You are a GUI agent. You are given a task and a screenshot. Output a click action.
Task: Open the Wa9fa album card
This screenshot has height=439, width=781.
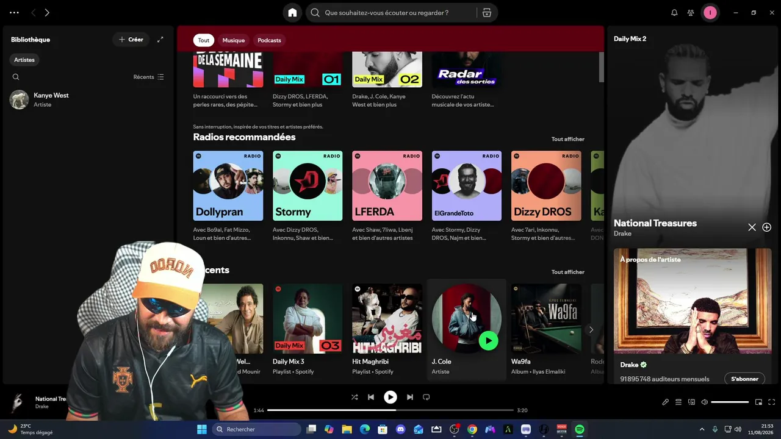tap(546, 329)
